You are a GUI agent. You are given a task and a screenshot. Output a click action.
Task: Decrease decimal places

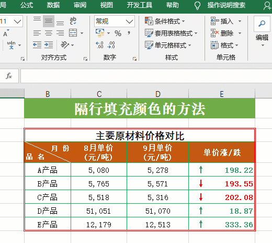(x=111, y=45)
